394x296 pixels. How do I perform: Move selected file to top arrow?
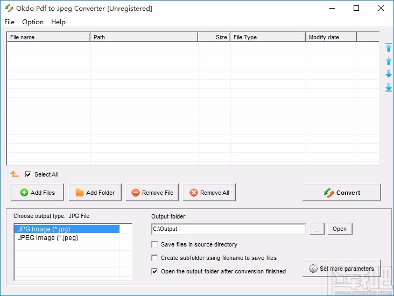389,47
